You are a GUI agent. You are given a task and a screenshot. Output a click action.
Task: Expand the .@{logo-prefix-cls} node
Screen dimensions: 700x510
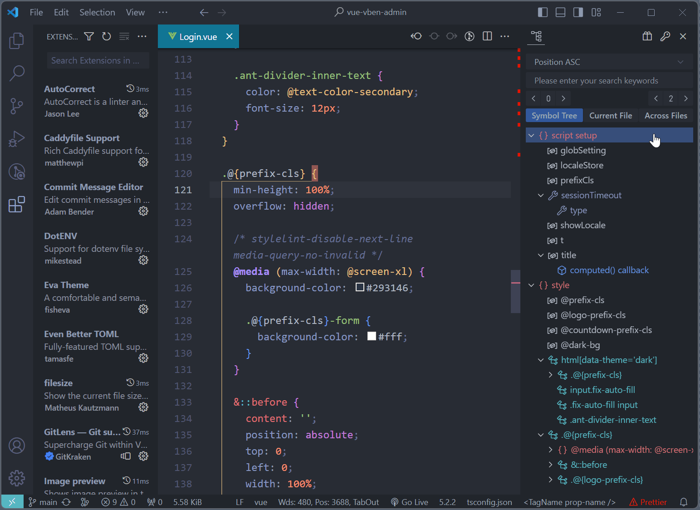click(550, 480)
